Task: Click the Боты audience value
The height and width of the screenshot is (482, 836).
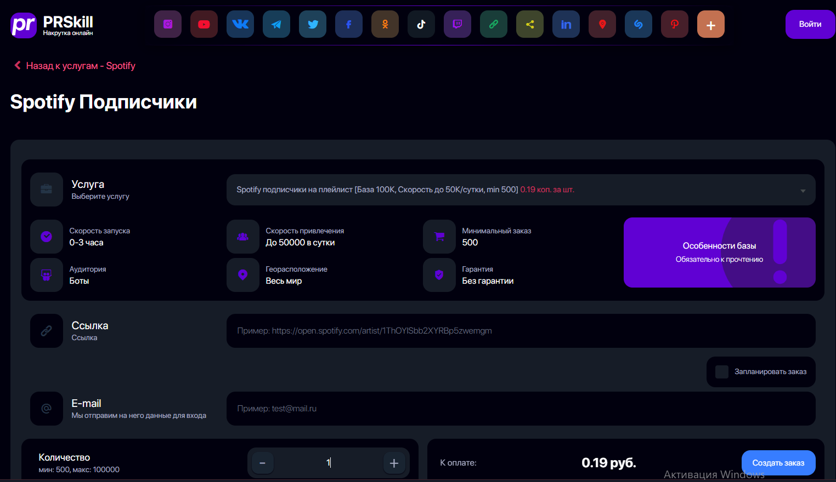Action: (79, 281)
